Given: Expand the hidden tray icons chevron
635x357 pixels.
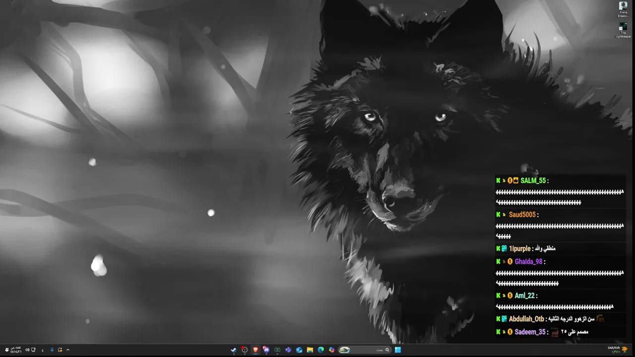Looking at the screenshot, I should coord(68,350).
